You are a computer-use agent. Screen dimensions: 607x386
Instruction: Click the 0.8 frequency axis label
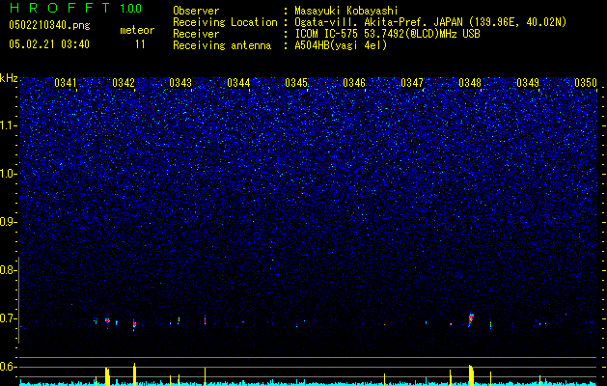coord(7,270)
